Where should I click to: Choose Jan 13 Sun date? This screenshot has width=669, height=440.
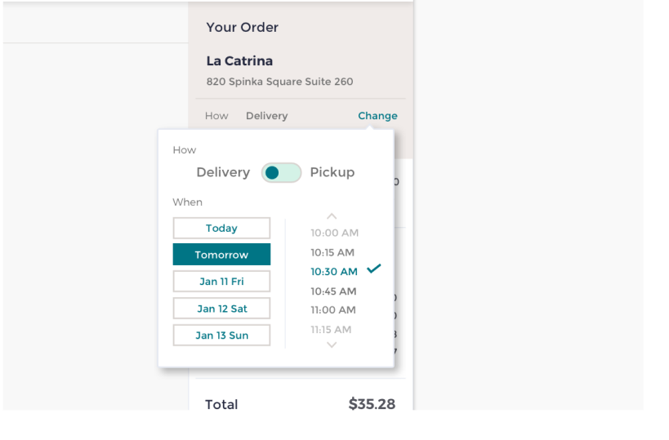point(221,336)
